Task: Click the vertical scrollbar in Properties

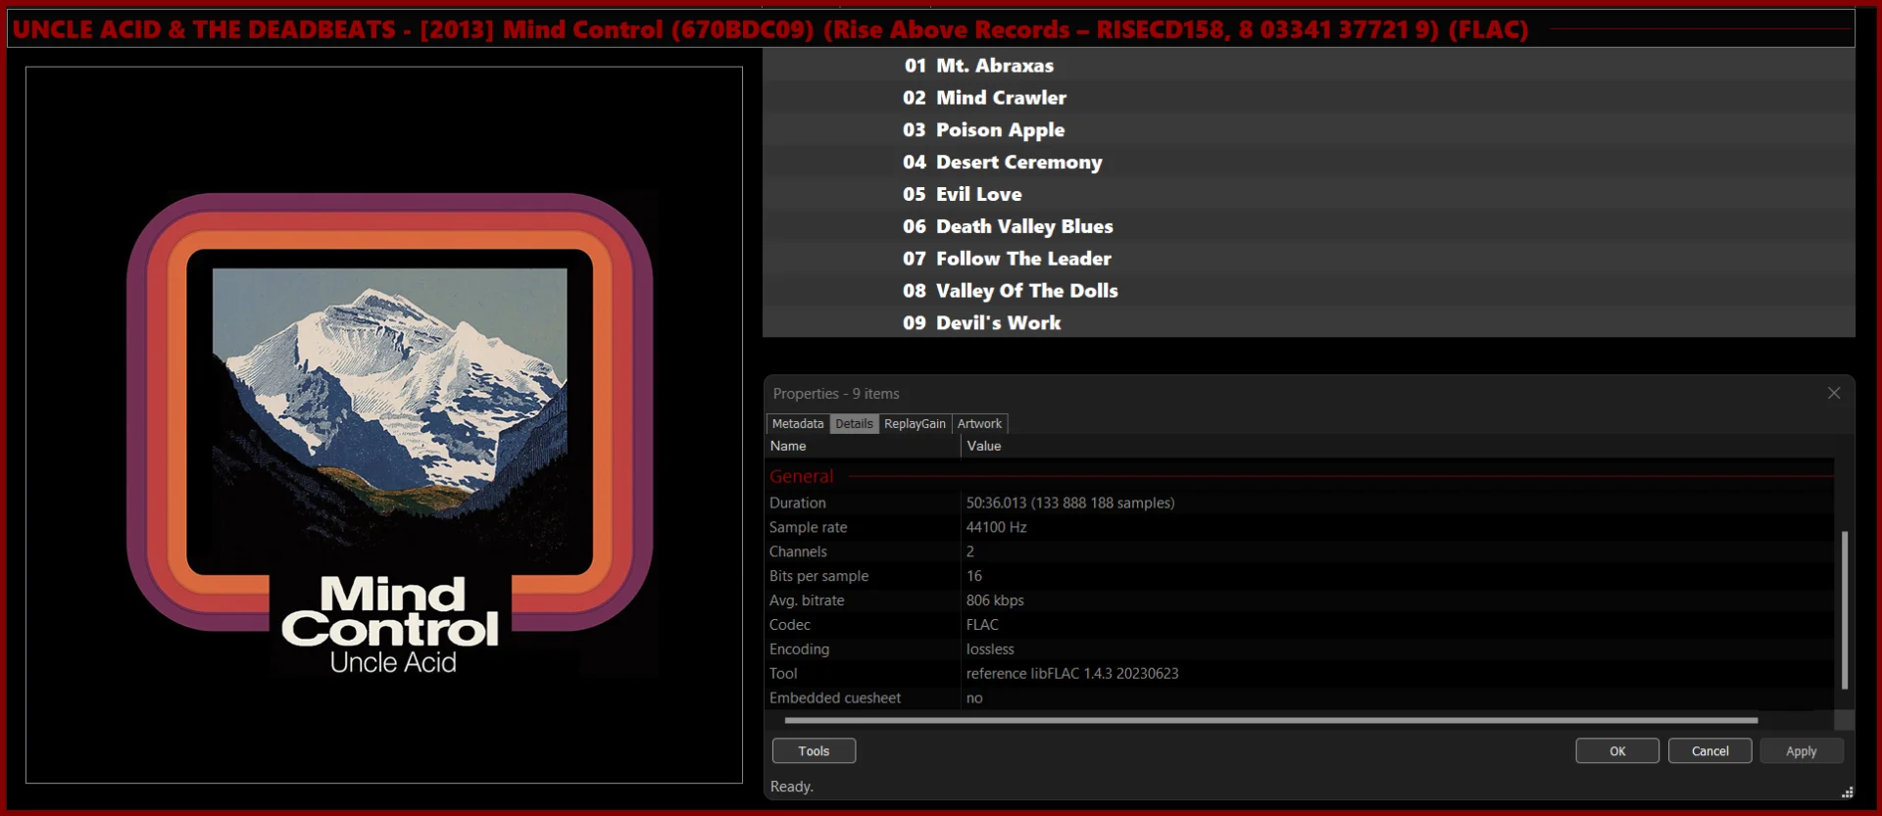Action: (1844, 609)
